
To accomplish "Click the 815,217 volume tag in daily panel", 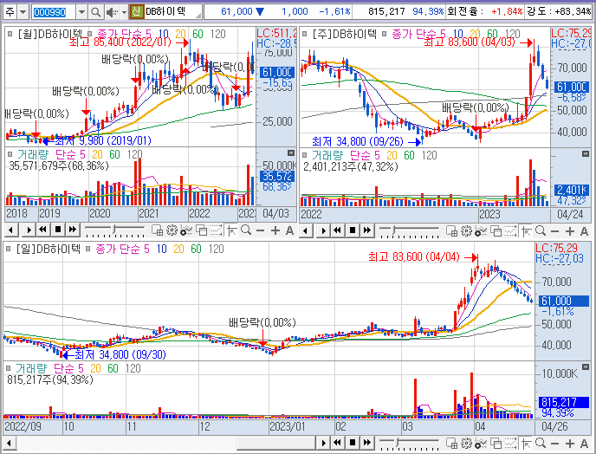I will pos(563,402).
